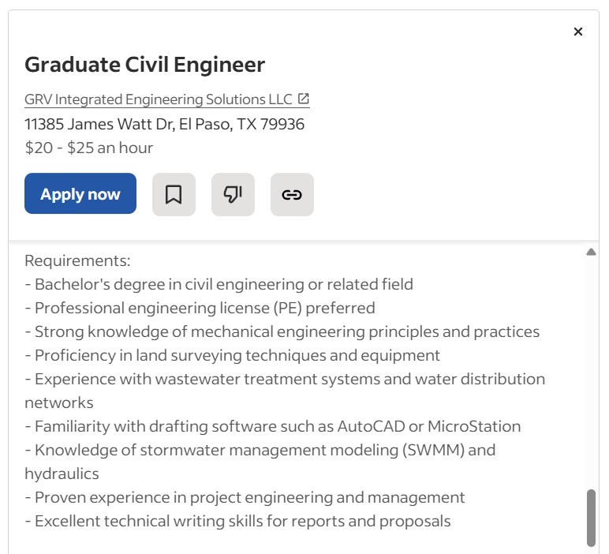Screen dimensions: 609x554
Task: Click the empty scrollbar track above the thumb
Action: pos(591,371)
